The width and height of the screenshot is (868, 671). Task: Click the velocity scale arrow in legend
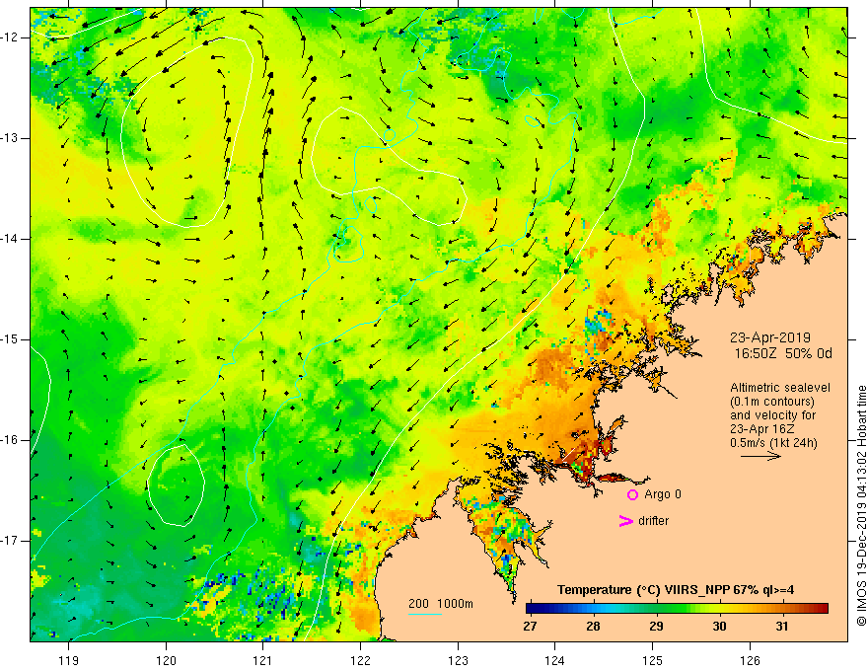pos(760,456)
